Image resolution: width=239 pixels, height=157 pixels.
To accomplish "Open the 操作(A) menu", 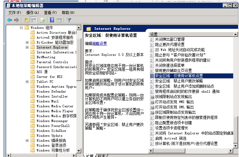I will 33,13.
